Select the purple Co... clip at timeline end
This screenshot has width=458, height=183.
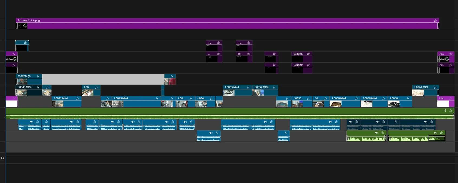(x=446, y=101)
